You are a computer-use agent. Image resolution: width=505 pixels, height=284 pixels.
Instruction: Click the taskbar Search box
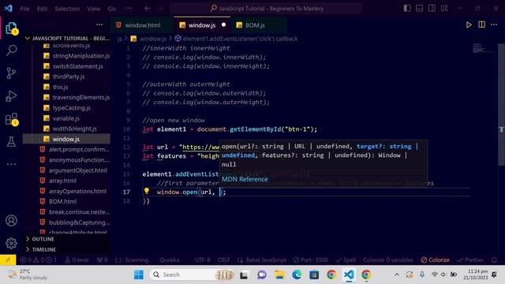tap(191, 275)
